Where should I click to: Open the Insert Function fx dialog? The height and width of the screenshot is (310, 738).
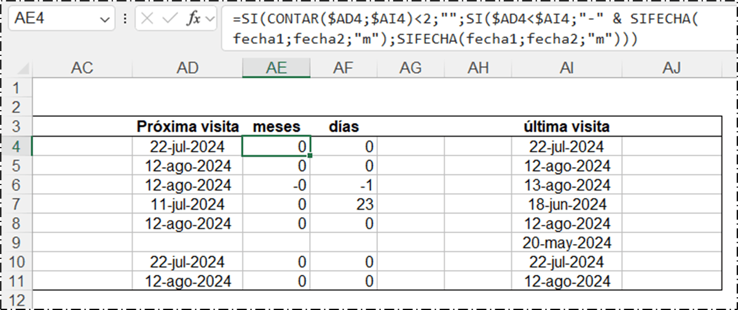[194, 18]
